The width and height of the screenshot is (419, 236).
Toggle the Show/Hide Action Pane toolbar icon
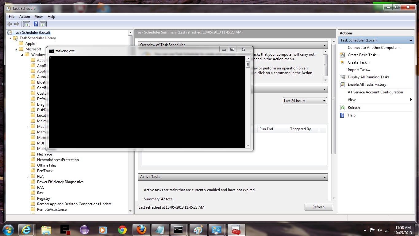click(43, 24)
